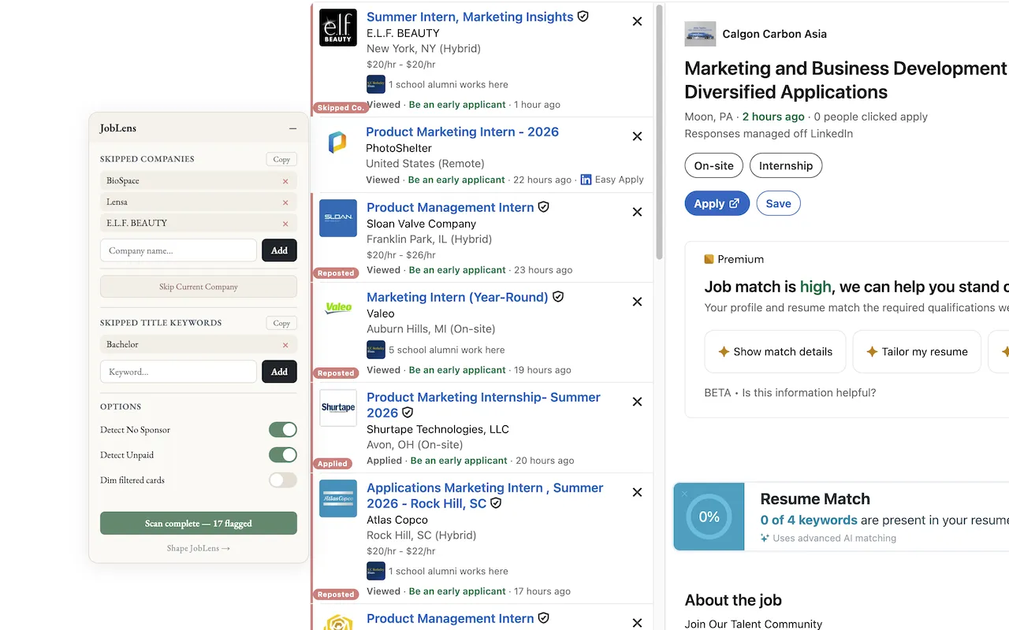Click the Valeo company logo

(x=337, y=308)
